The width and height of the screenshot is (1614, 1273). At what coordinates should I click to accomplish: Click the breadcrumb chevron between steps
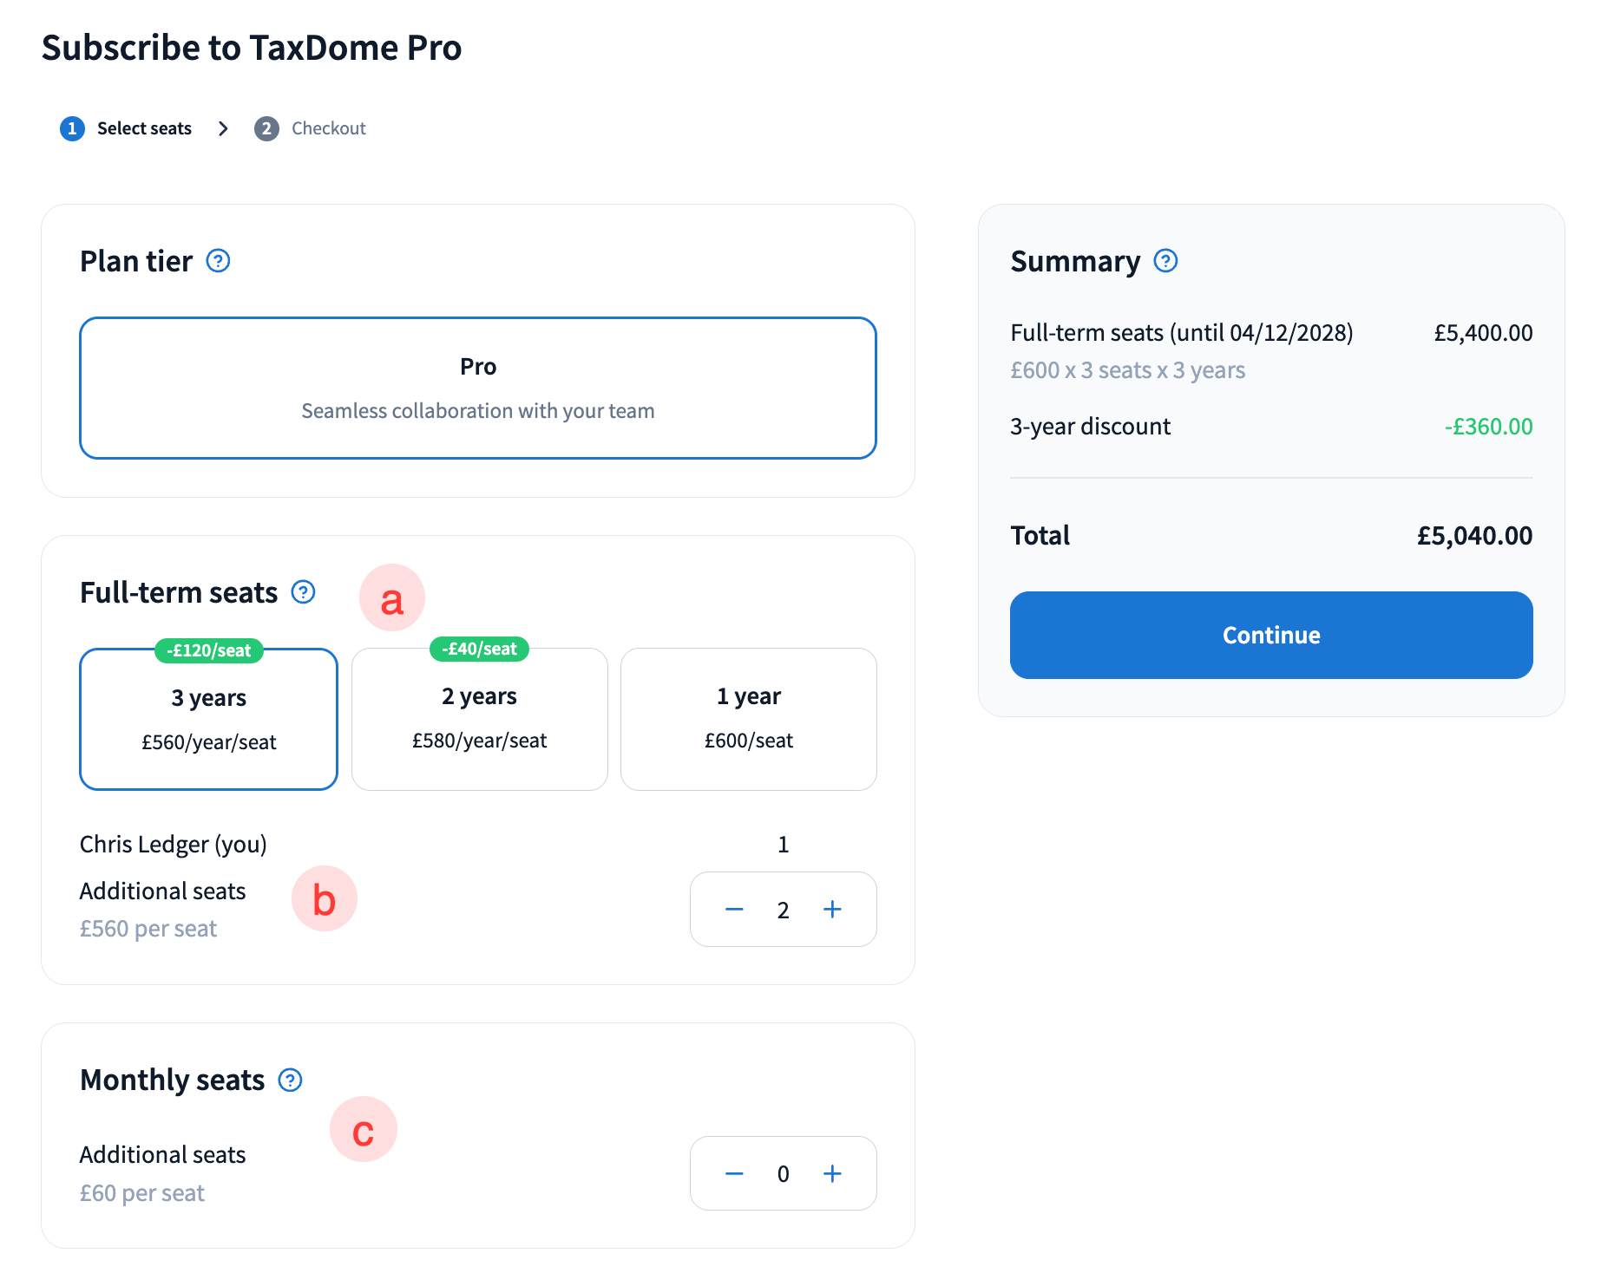point(223,128)
